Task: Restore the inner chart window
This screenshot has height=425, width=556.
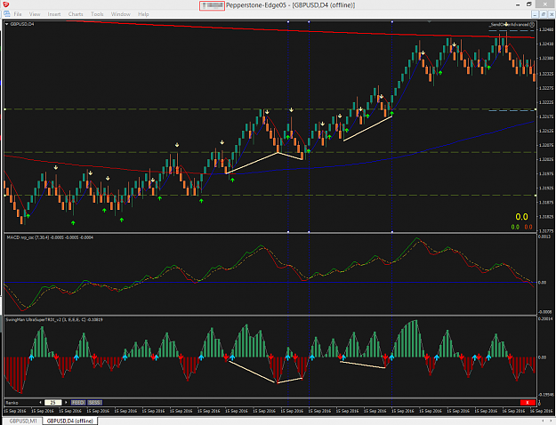Action: pos(544,14)
